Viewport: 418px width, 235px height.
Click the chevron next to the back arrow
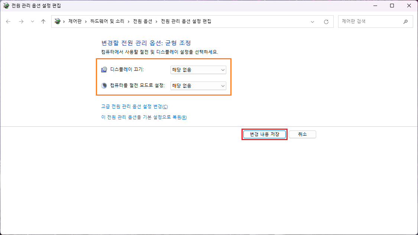(32, 21)
